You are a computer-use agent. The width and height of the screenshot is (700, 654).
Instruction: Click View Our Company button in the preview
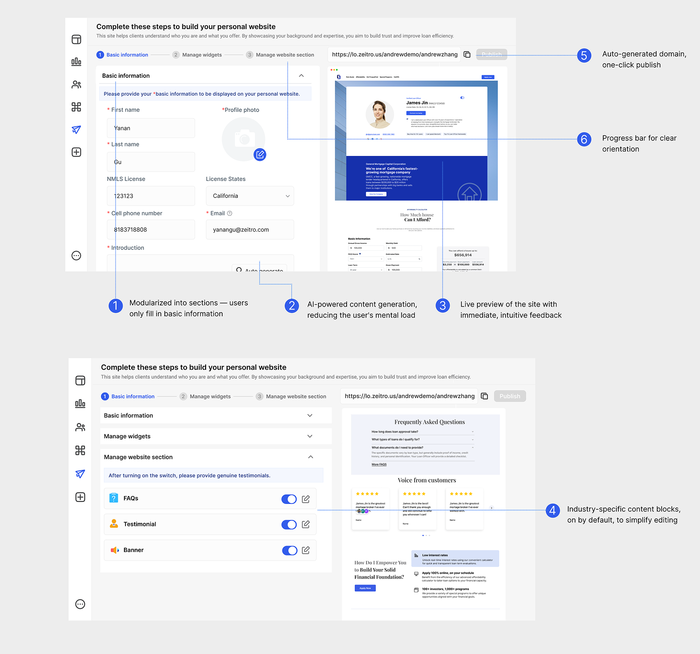tap(376, 194)
